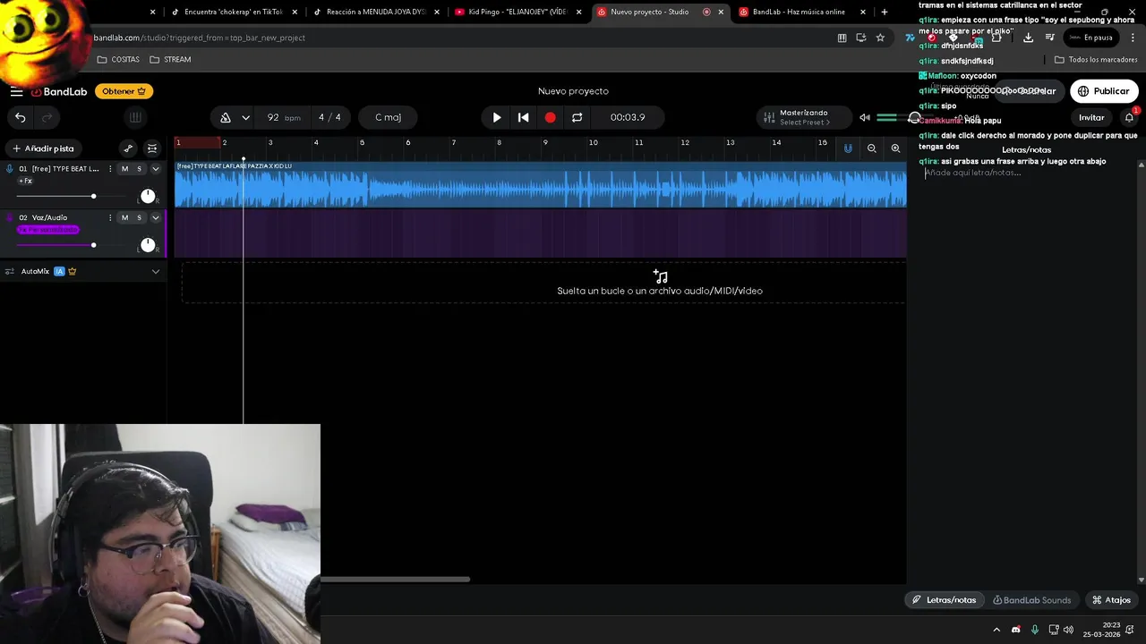Switch to the Kid Pingo browser tab
The image size is (1146, 644).
point(517,12)
